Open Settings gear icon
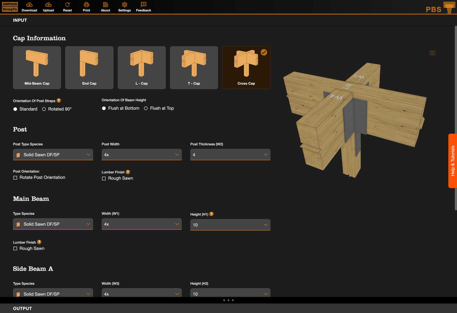 coord(124,5)
